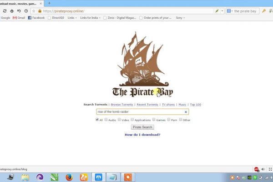Click the browser reload button

[5, 10]
